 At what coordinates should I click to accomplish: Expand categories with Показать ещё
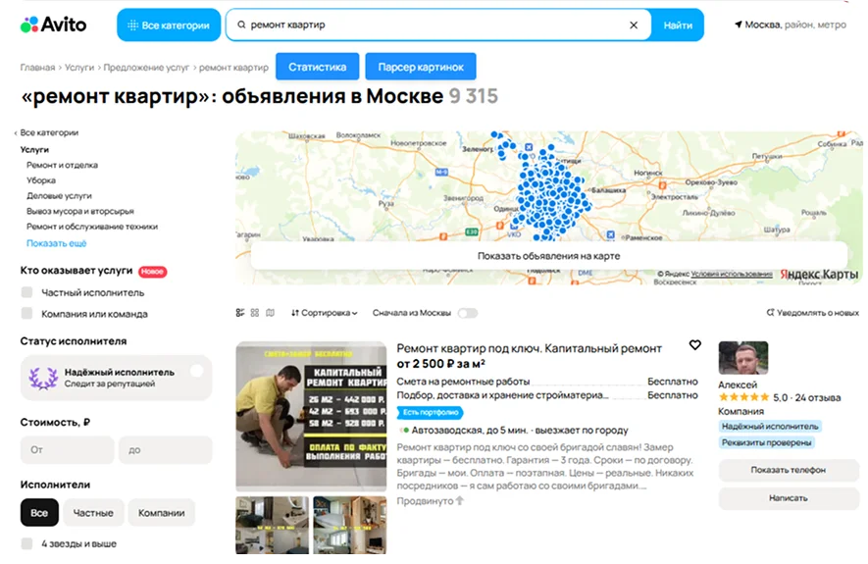(x=57, y=243)
